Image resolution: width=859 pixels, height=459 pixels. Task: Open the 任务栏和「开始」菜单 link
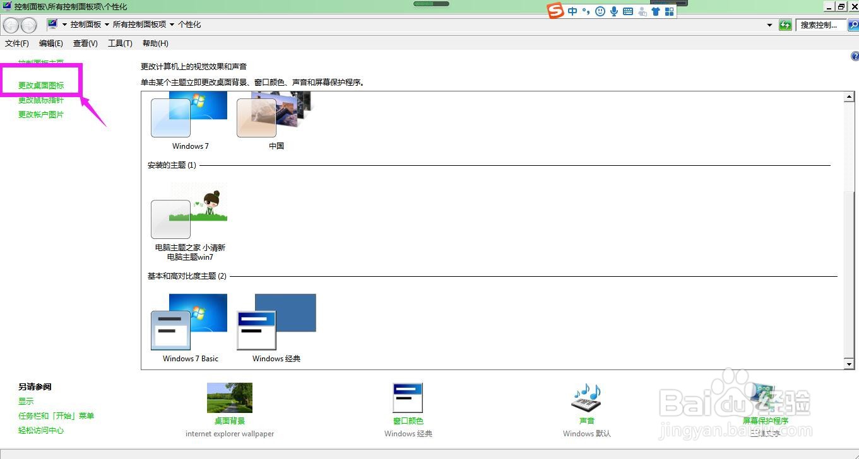tap(56, 416)
